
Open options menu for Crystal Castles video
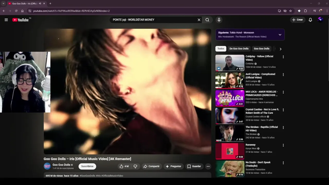pos(283,110)
